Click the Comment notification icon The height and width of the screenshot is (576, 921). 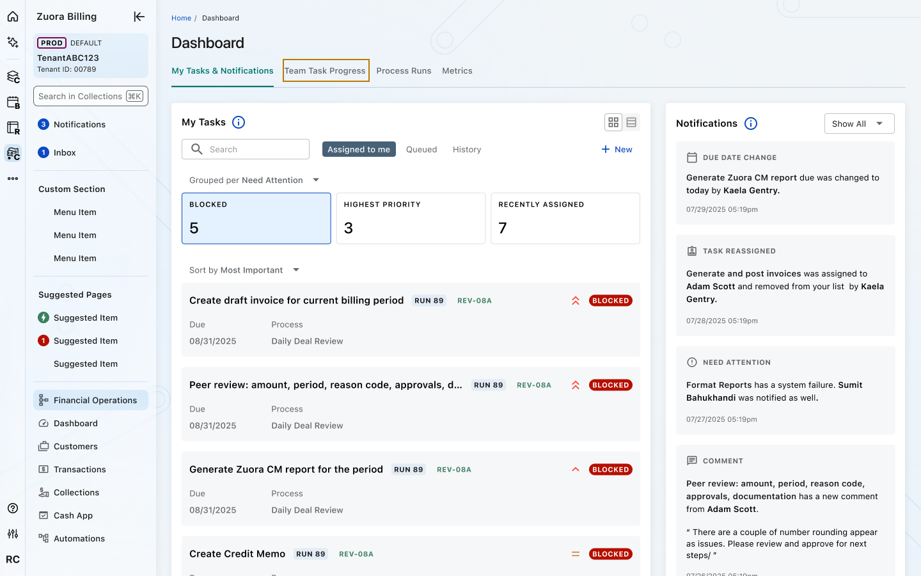(691, 461)
